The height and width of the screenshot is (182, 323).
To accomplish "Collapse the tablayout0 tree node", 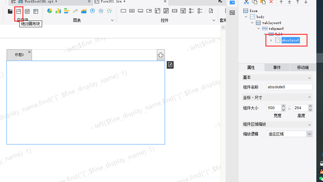I will tap(252, 23).
